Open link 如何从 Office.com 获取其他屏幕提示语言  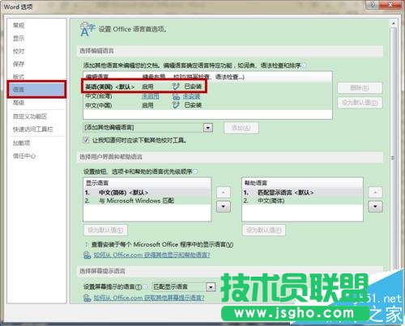point(149,298)
